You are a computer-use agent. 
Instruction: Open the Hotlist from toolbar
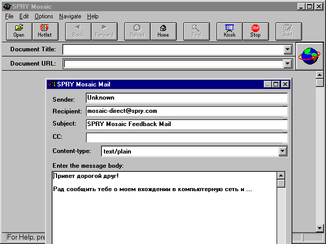(x=45, y=31)
